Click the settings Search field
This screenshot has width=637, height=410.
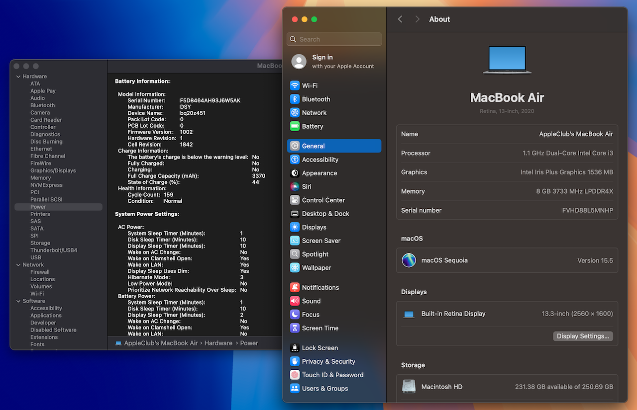tap(334, 39)
